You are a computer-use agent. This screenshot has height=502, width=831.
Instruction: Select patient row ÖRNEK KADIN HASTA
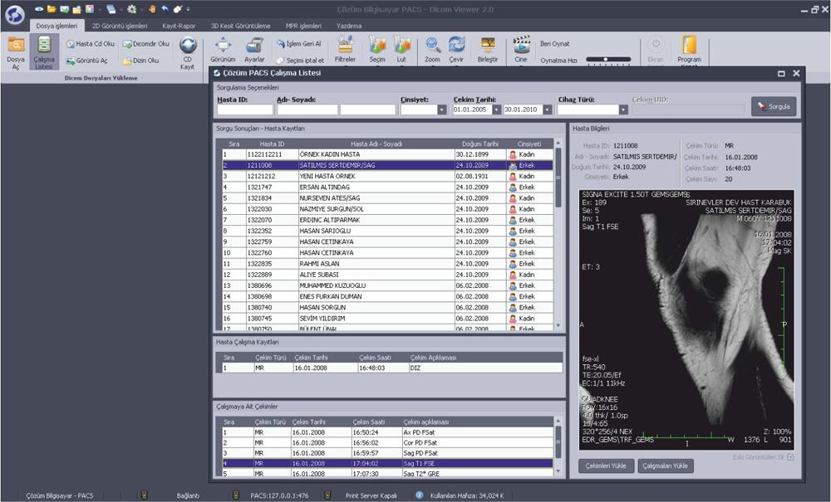tap(387, 154)
